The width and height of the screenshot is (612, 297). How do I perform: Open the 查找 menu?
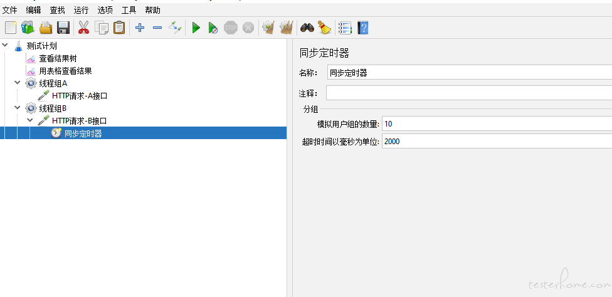58,10
